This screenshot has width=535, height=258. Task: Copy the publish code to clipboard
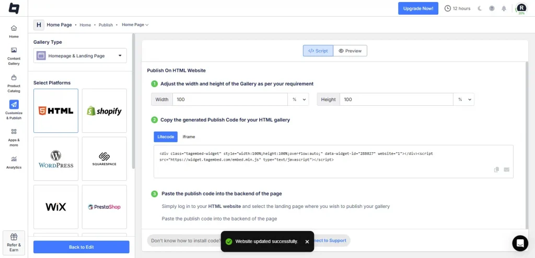point(497,169)
